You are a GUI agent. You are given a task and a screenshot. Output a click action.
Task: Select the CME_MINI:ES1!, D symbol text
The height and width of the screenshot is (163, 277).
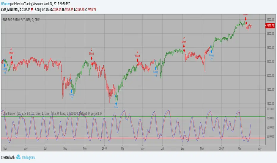click(11, 10)
